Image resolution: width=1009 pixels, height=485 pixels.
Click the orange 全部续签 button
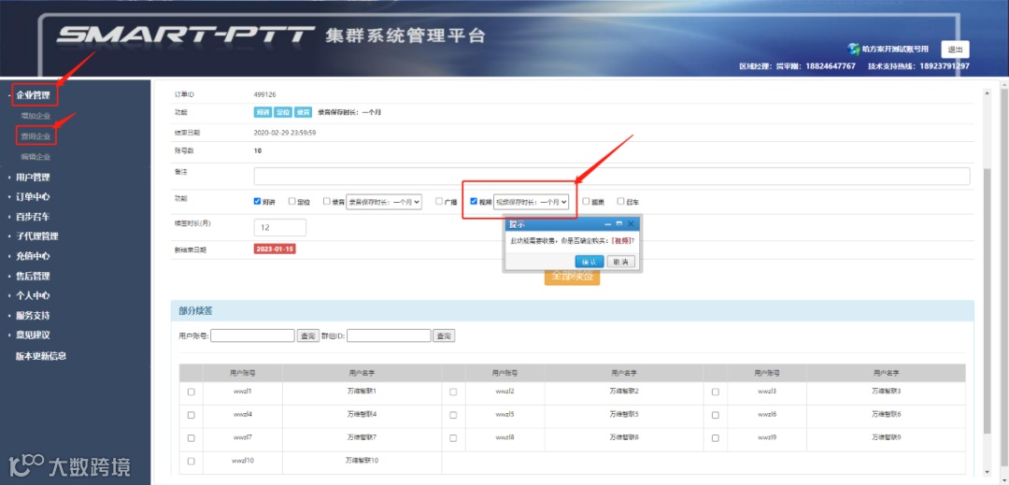click(x=572, y=276)
